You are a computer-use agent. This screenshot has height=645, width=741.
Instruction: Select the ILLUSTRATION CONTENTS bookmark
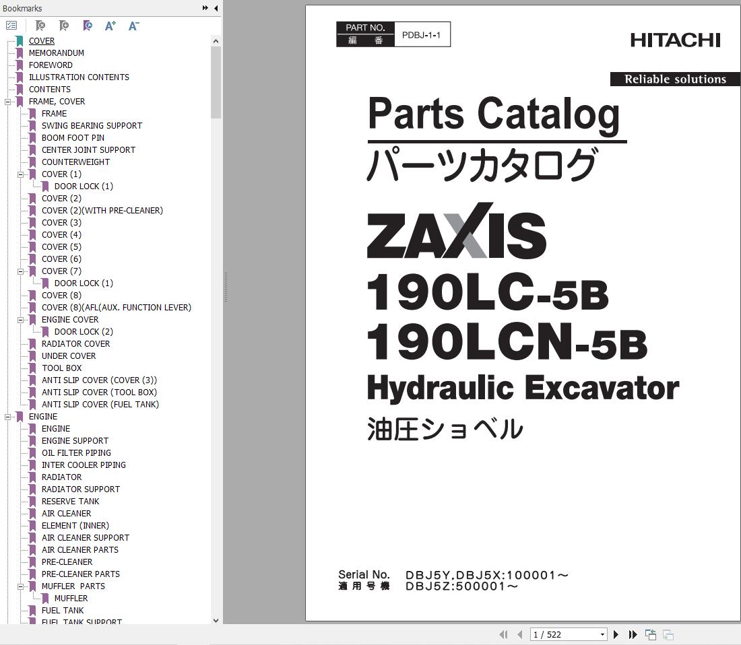[x=79, y=77]
